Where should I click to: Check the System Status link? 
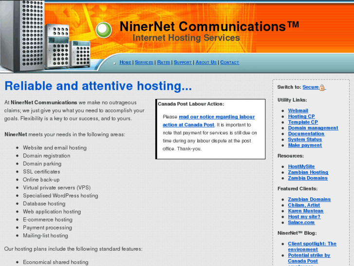(x=305, y=140)
